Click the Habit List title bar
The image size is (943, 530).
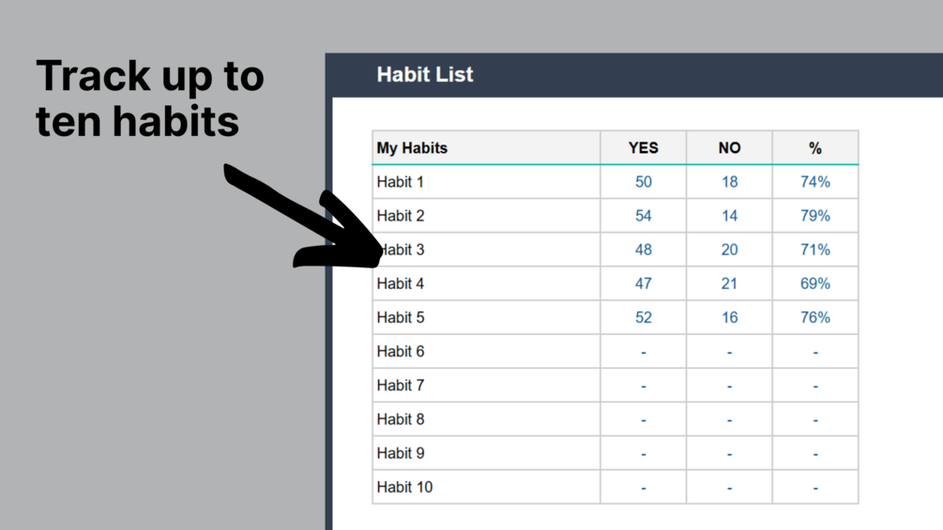click(x=634, y=75)
